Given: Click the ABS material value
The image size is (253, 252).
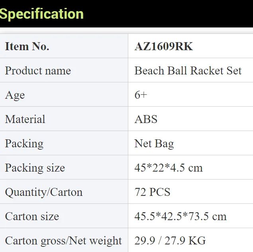Looking at the screenshot, I should [x=146, y=119].
